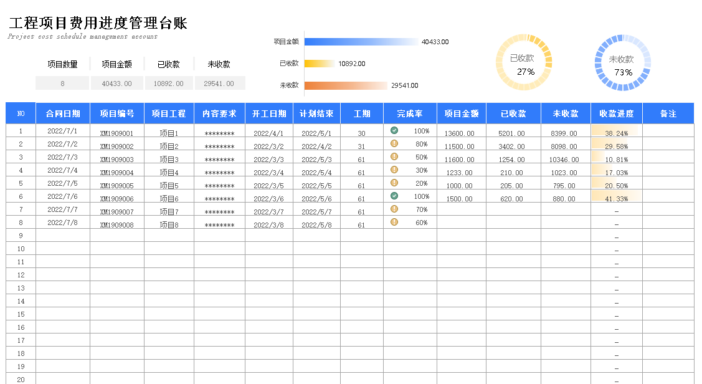The image size is (702, 384).
Task: Click the warning icon beside 20% completion
Action: (x=394, y=183)
